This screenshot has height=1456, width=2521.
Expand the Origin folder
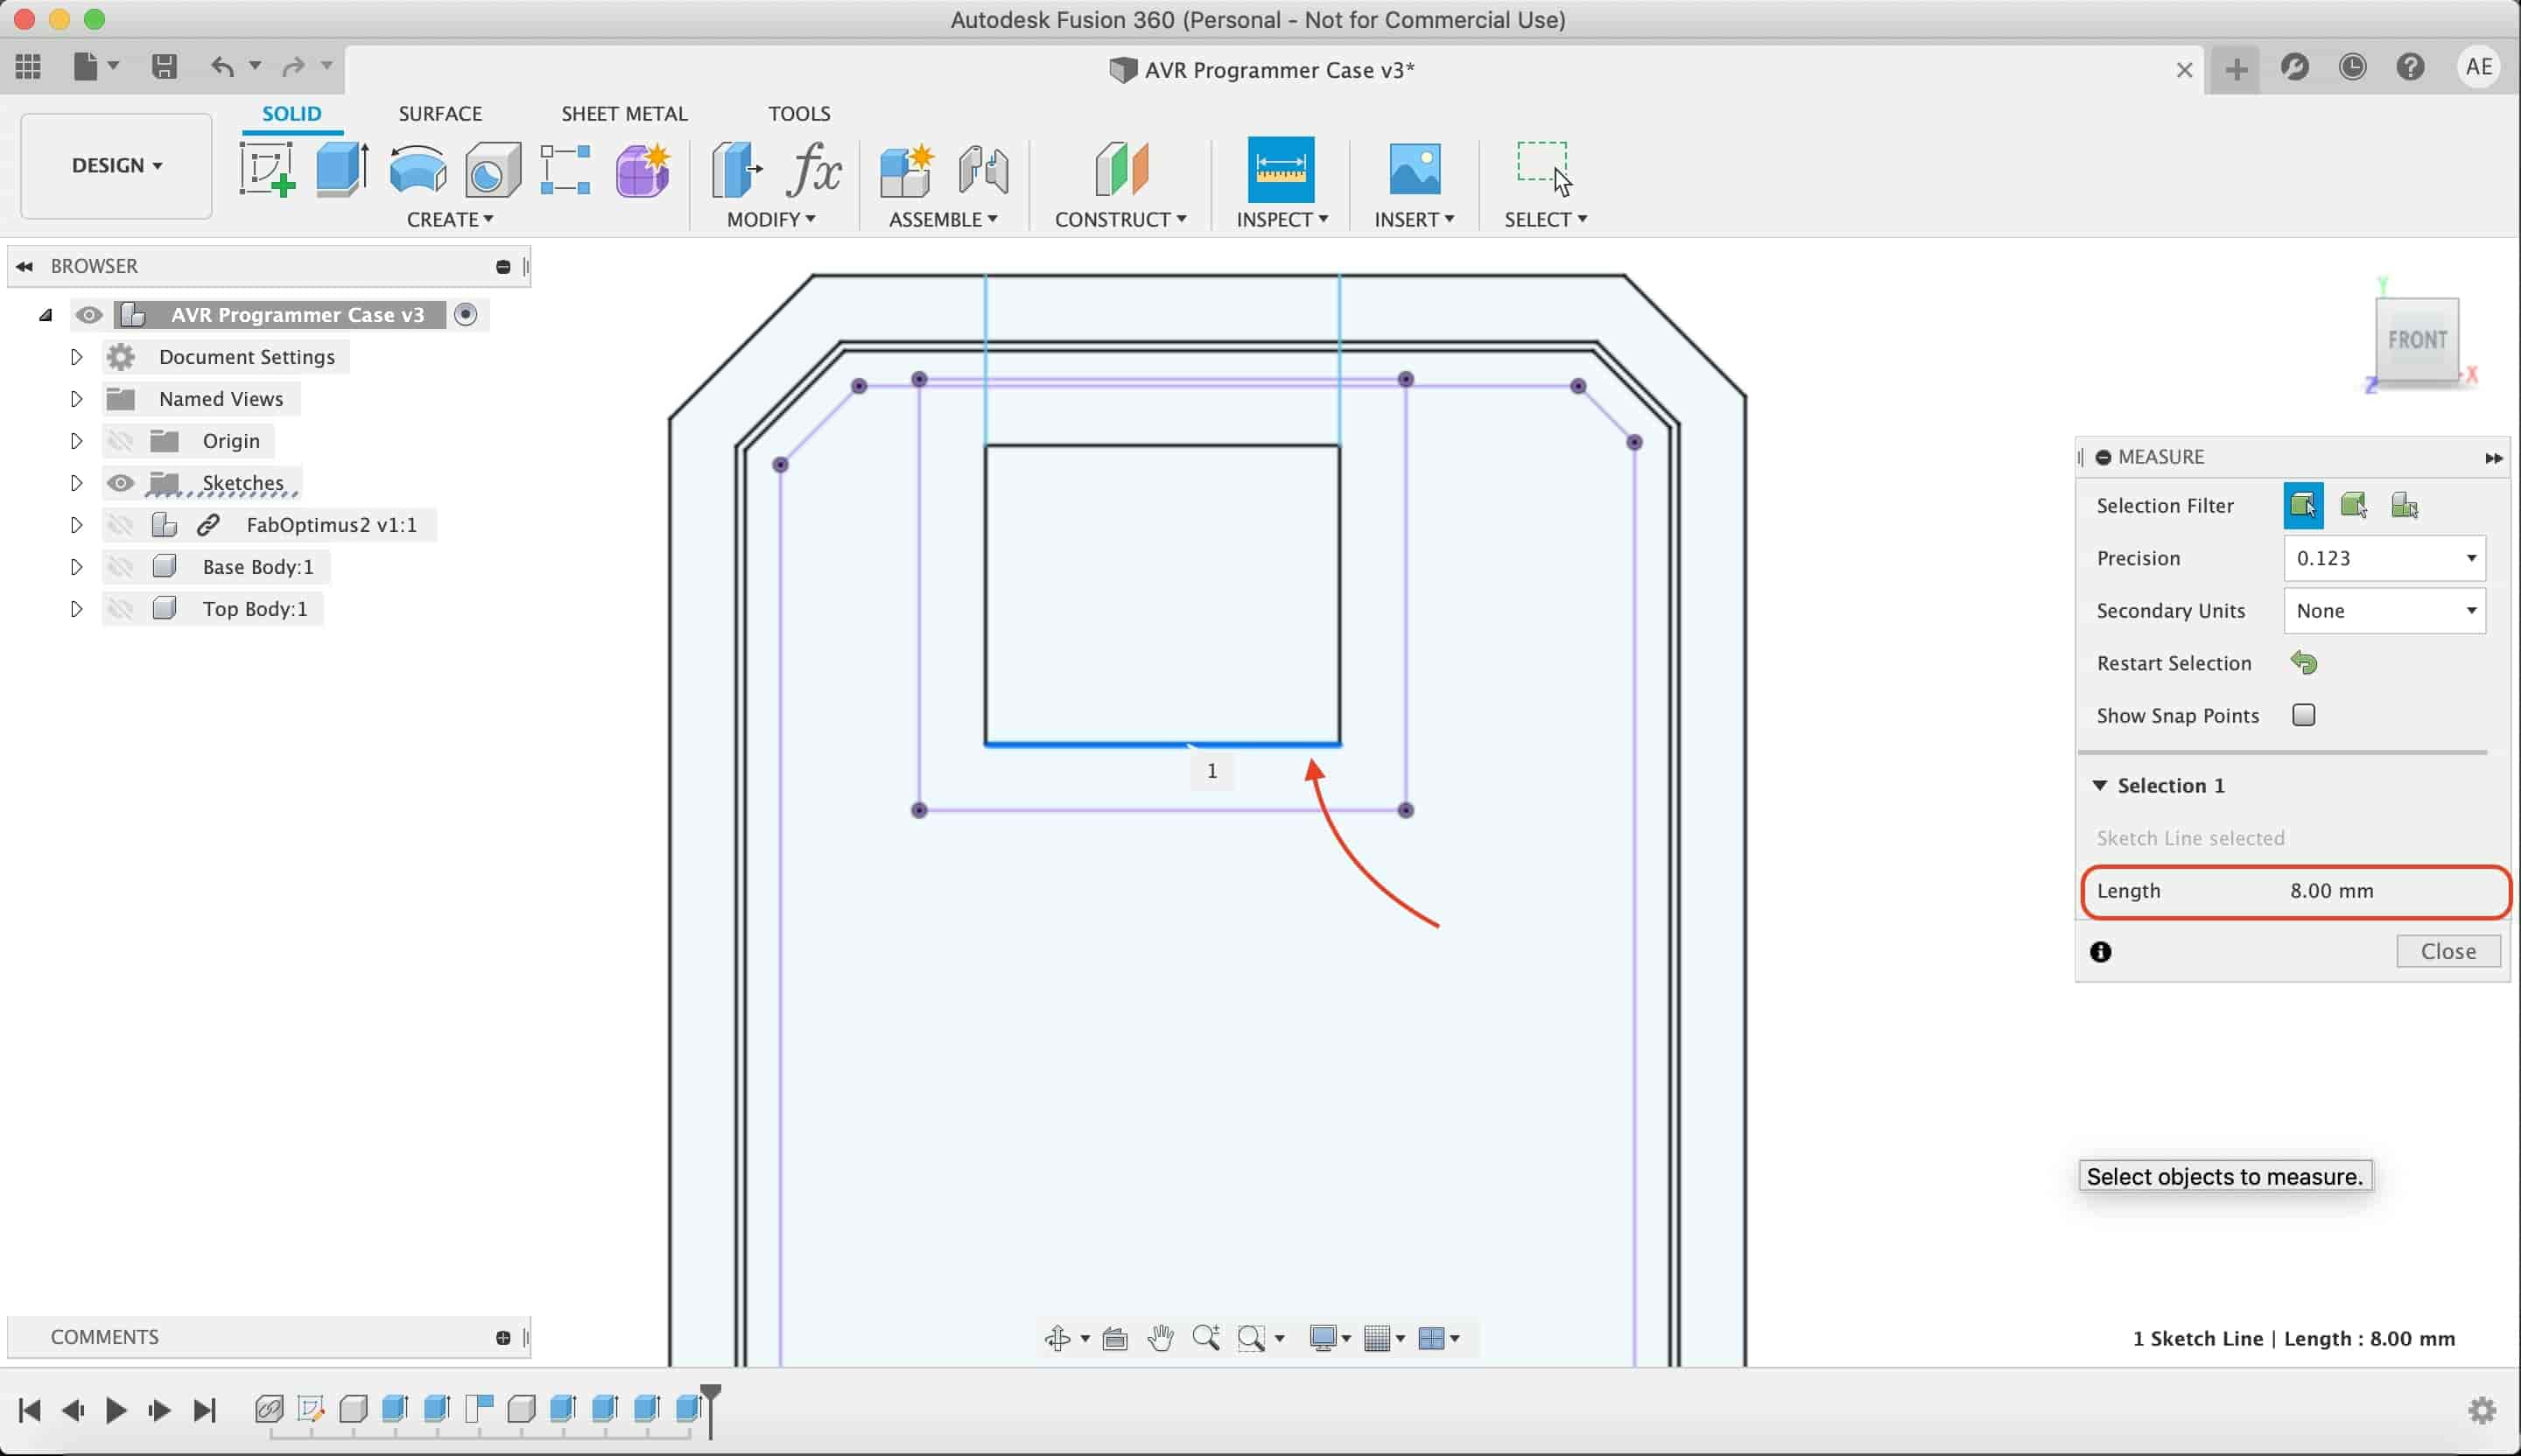[74, 440]
